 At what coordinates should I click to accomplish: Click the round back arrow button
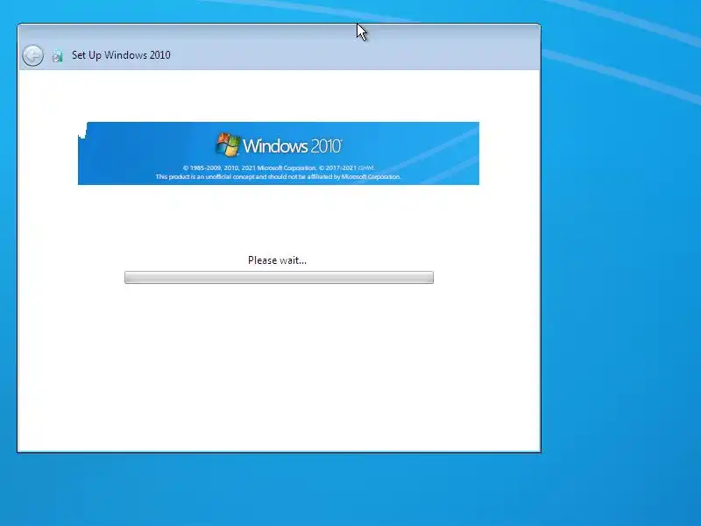tap(33, 55)
